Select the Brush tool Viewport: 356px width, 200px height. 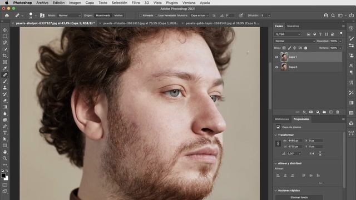click(5, 81)
